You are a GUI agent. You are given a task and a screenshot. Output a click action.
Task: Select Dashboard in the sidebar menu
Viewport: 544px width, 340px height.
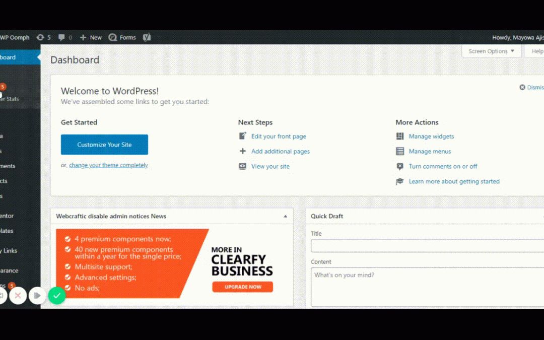pyautogui.click(x=20, y=57)
